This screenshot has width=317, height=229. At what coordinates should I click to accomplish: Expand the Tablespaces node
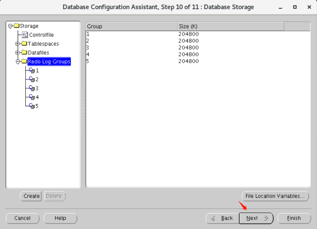[x=18, y=43]
